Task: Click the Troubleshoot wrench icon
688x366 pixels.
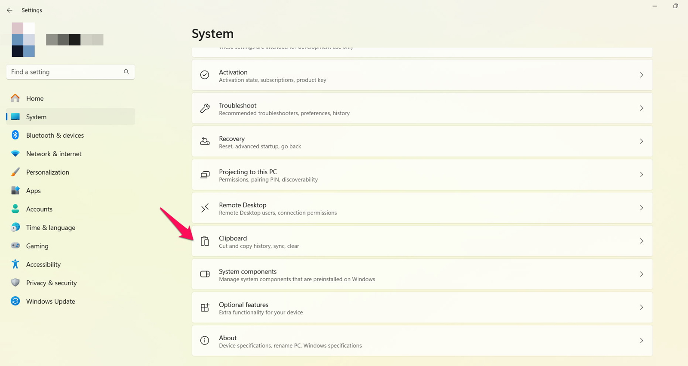Action: (205, 108)
